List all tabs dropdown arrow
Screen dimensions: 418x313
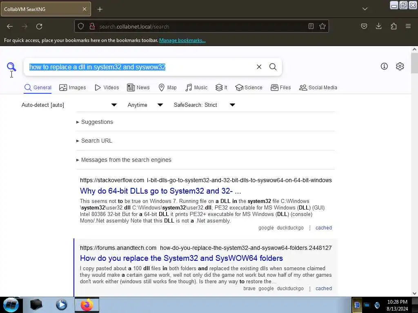(365, 9)
